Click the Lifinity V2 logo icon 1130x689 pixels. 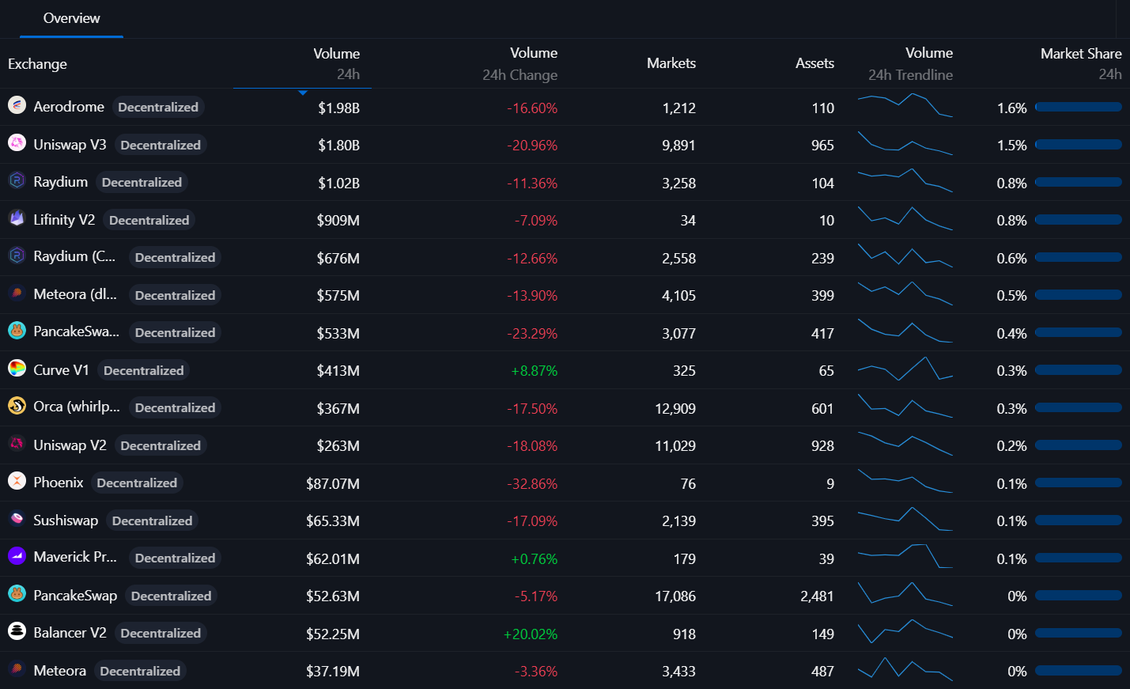coord(17,218)
